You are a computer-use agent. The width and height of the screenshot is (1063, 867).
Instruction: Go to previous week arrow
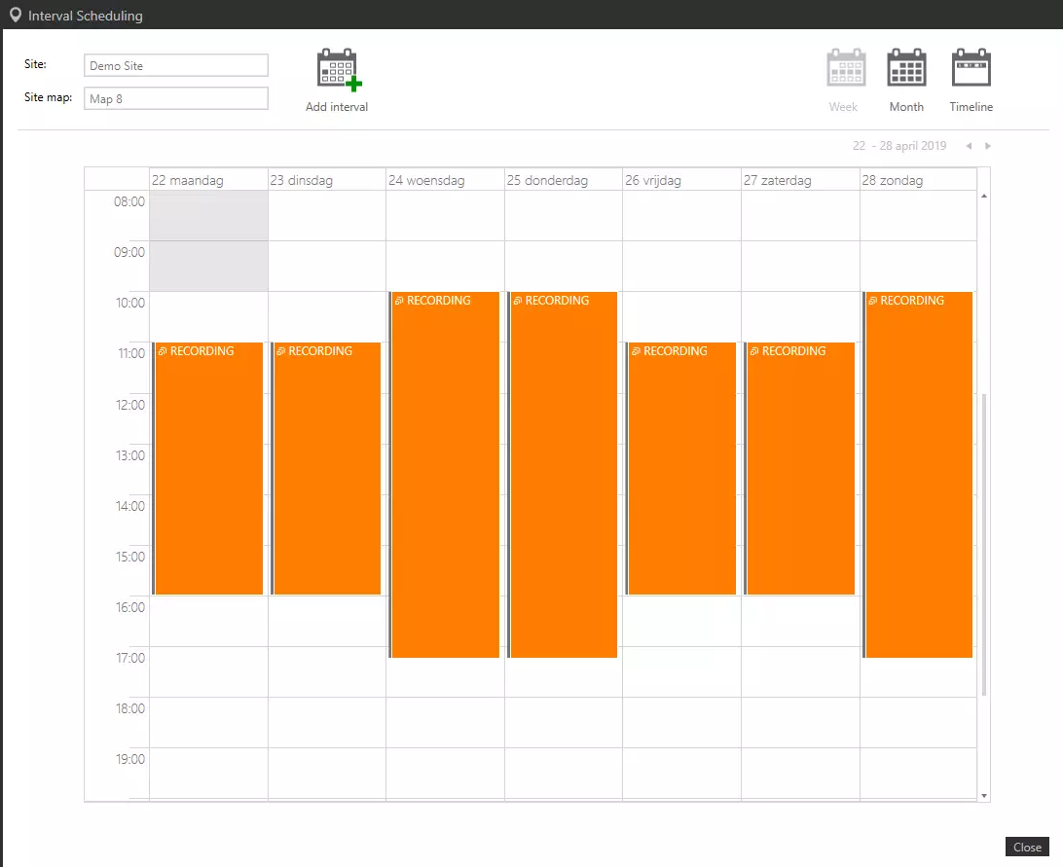click(x=969, y=146)
